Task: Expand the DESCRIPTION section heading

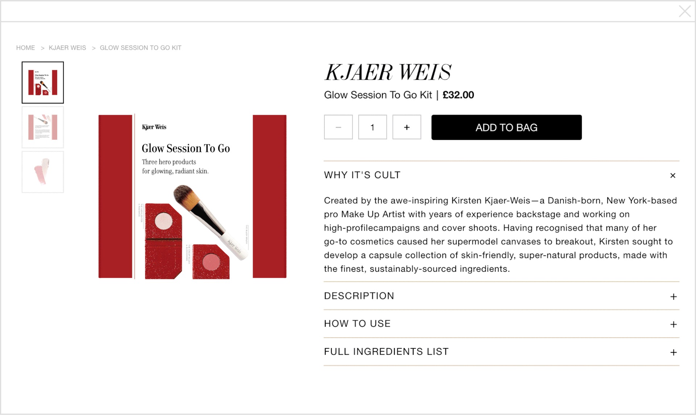Action: (x=359, y=296)
